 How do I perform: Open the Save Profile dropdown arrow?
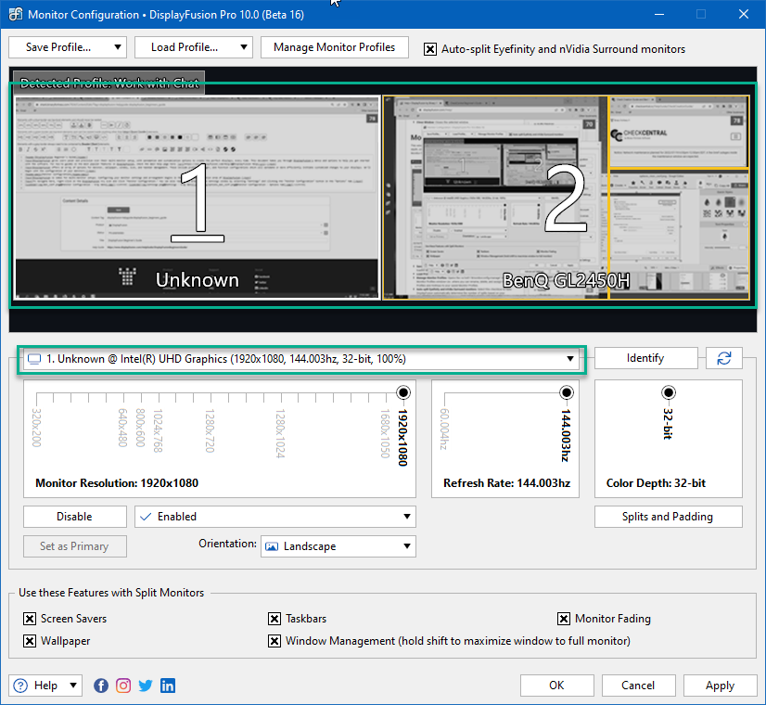click(x=117, y=47)
